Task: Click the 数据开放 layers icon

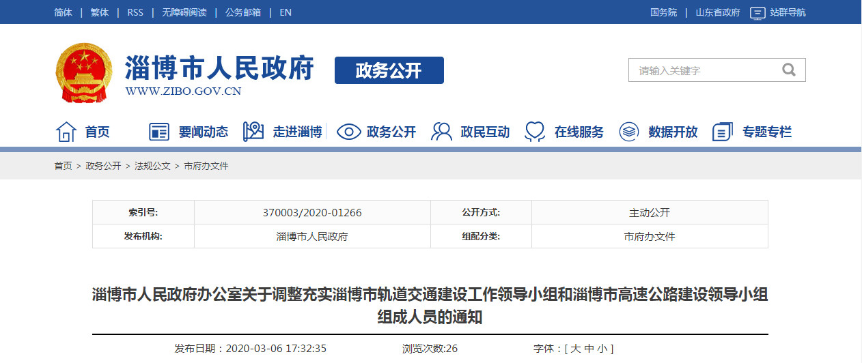Action: coord(629,132)
